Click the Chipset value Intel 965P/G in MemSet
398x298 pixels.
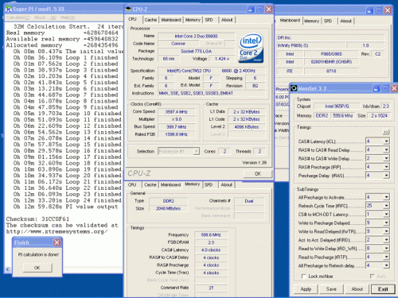coord(337,106)
